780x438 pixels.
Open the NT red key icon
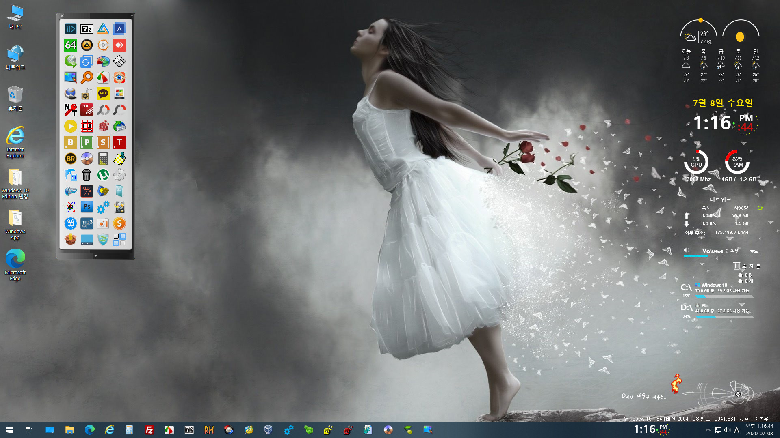(x=70, y=110)
